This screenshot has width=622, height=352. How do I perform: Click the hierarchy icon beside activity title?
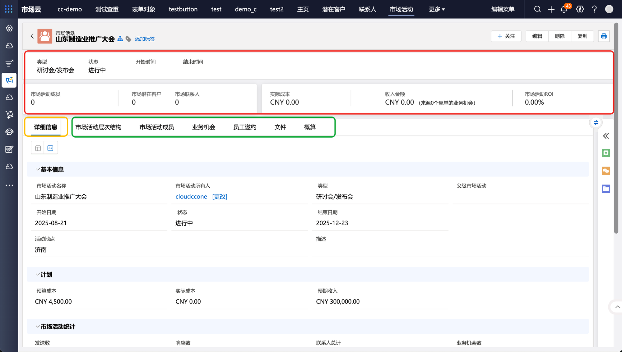pos(120,39)
